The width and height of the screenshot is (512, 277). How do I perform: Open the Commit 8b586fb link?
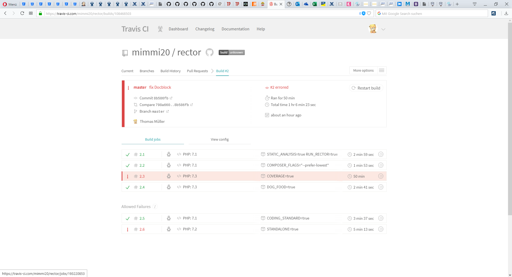(156, 98)
